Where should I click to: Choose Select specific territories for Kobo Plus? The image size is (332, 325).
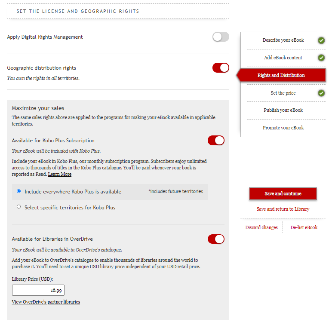(18, 207)
